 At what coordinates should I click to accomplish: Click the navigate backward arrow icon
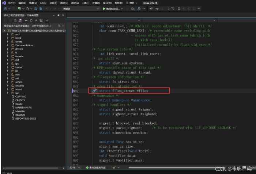click(5, 9)
